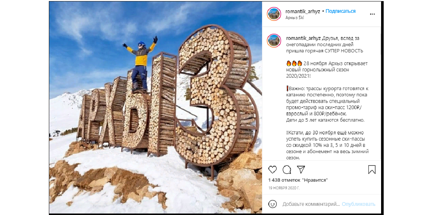Viewport: 441px width, 215px height.
Task: Follow account via Подписаться link
Action: coord(341,11)
